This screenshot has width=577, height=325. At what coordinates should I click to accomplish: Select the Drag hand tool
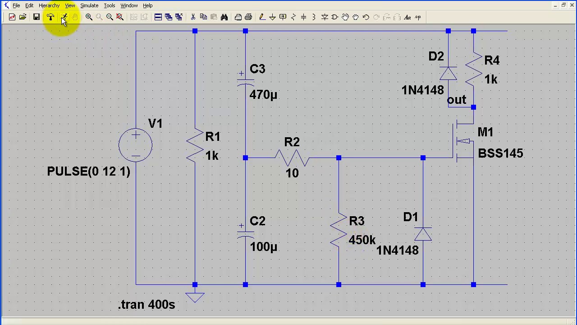tap(356, 17)
